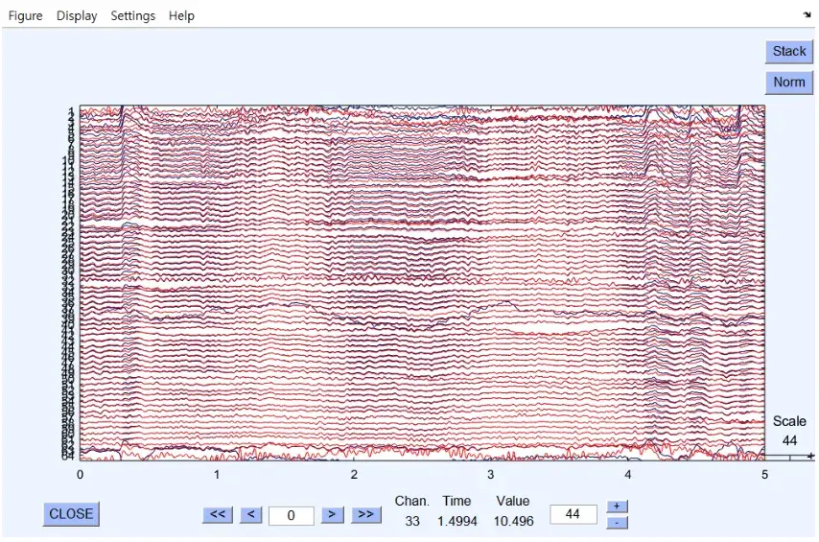The width and height of the screenshot is (819, 542).
Task: Jump back a full page with <<
Action: [x=218, y=515]
